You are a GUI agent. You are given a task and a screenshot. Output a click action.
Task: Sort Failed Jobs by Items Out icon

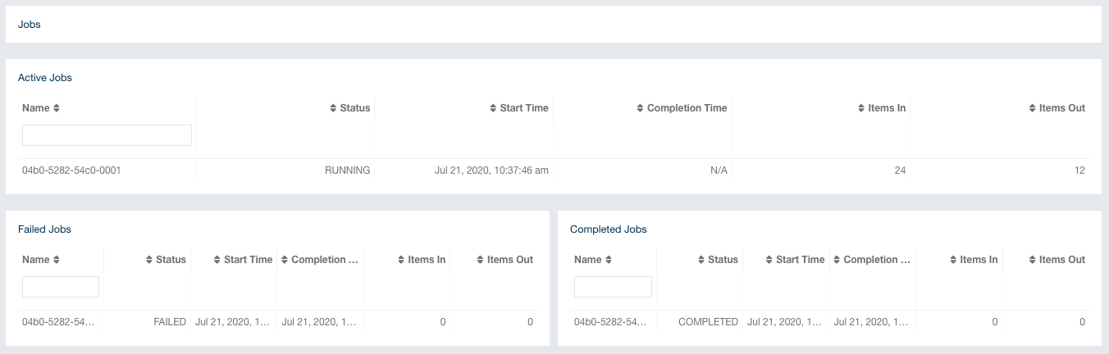480,260
